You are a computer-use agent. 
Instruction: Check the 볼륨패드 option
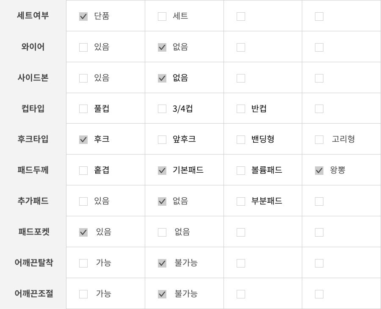(241, 171)
